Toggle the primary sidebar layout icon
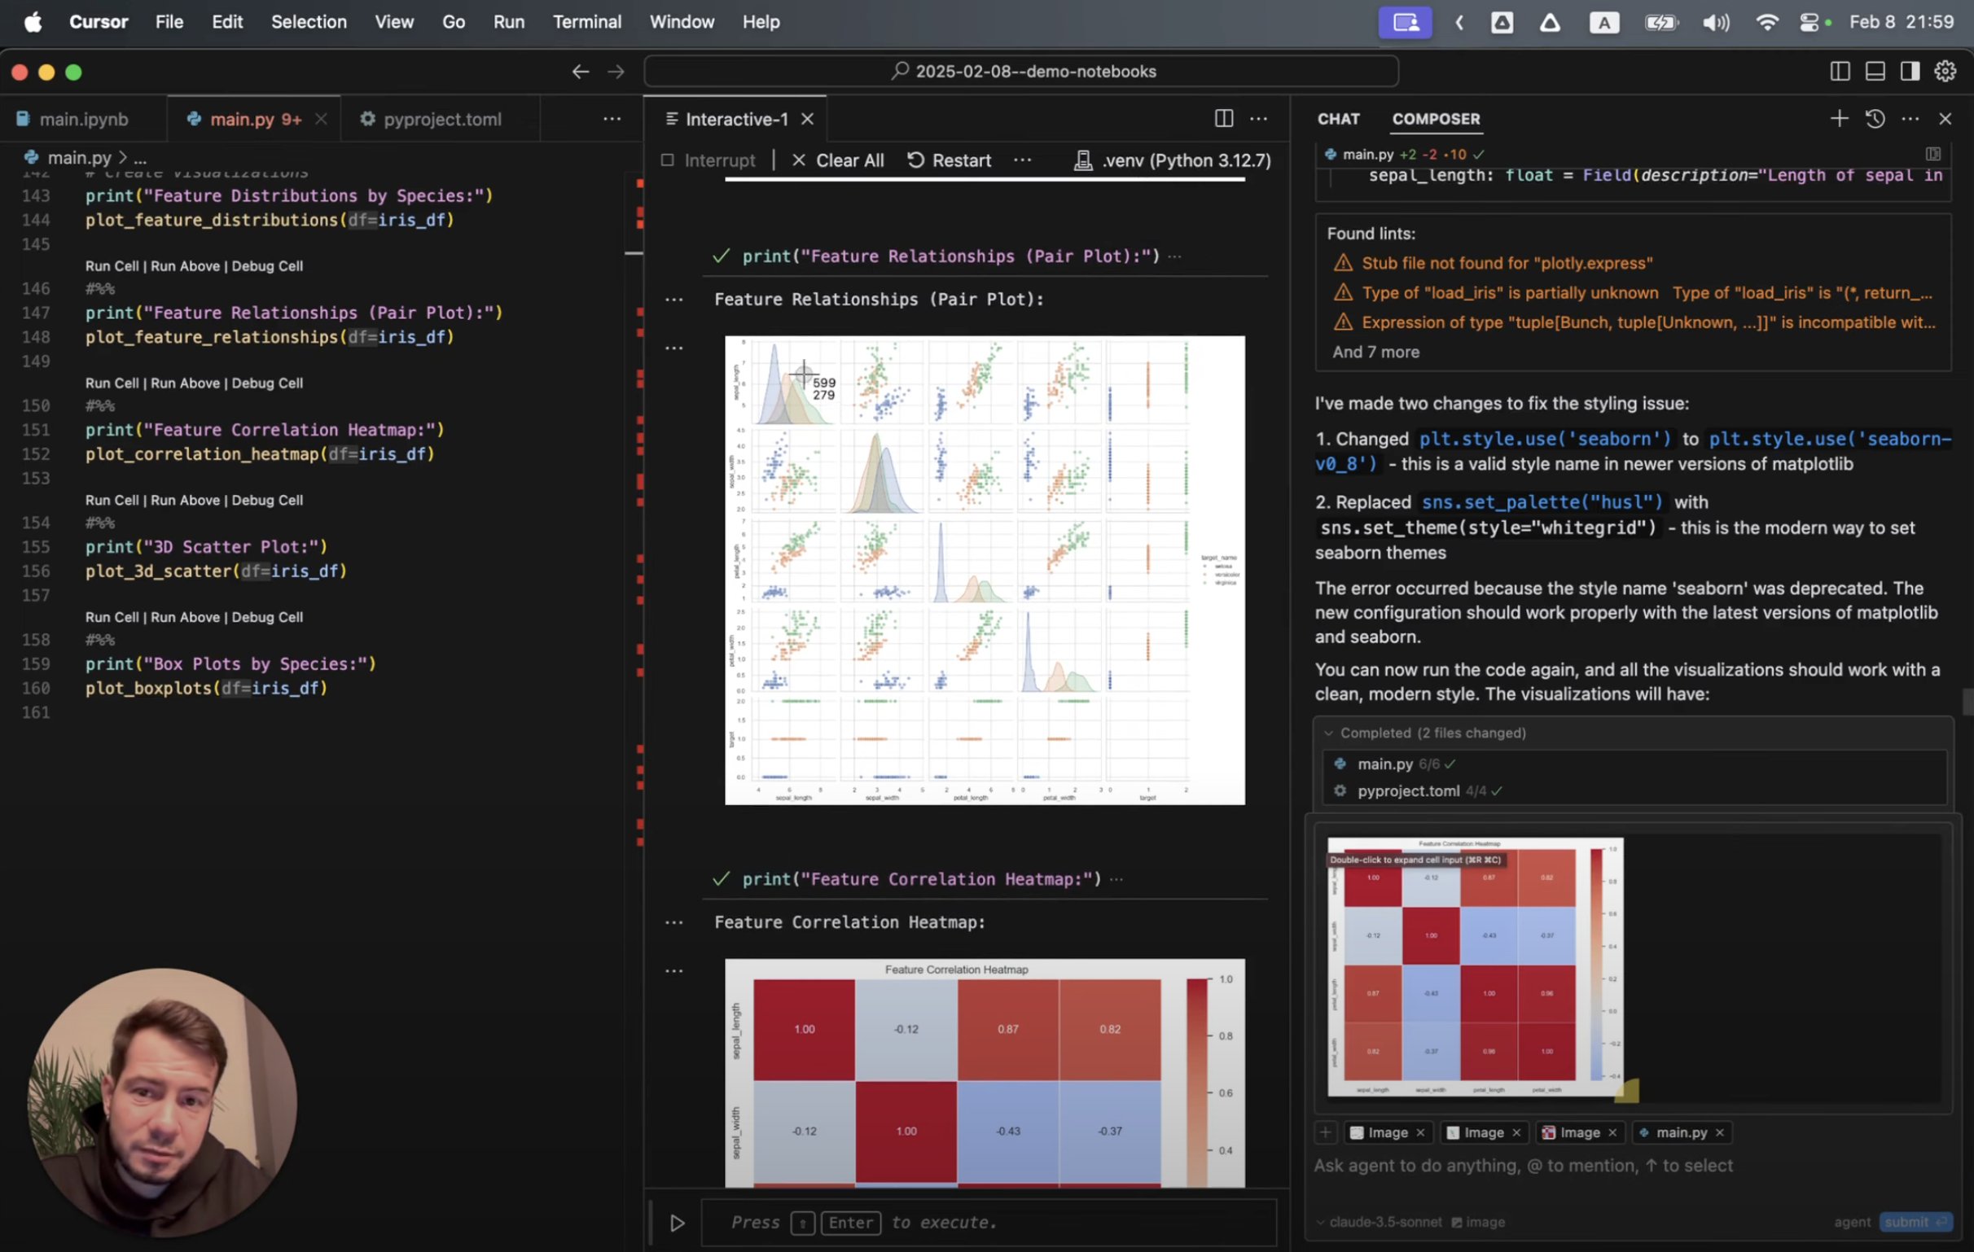 (x=1840, y=72)
